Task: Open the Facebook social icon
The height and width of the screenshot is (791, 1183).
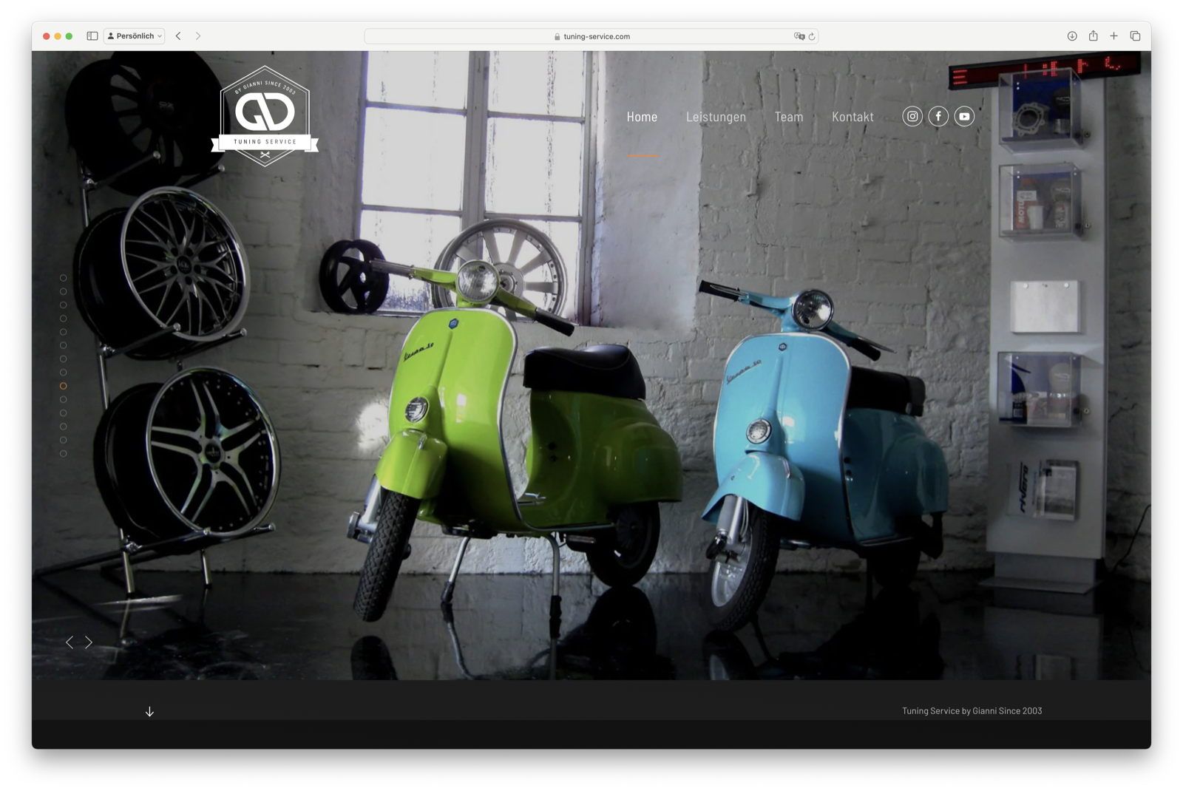Action: [938, 116]
